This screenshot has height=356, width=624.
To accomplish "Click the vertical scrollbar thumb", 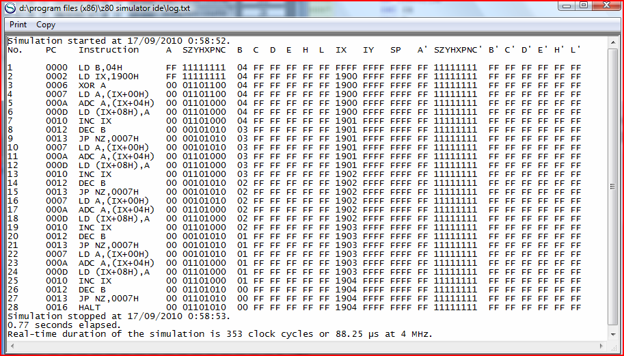I will point(612,187).
